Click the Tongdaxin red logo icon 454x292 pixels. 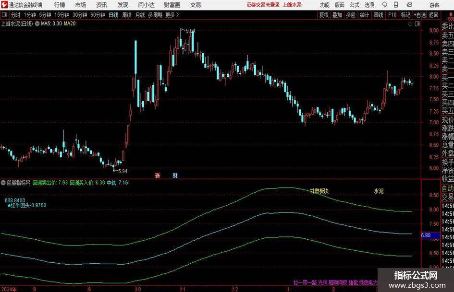[x=4, y=5]
